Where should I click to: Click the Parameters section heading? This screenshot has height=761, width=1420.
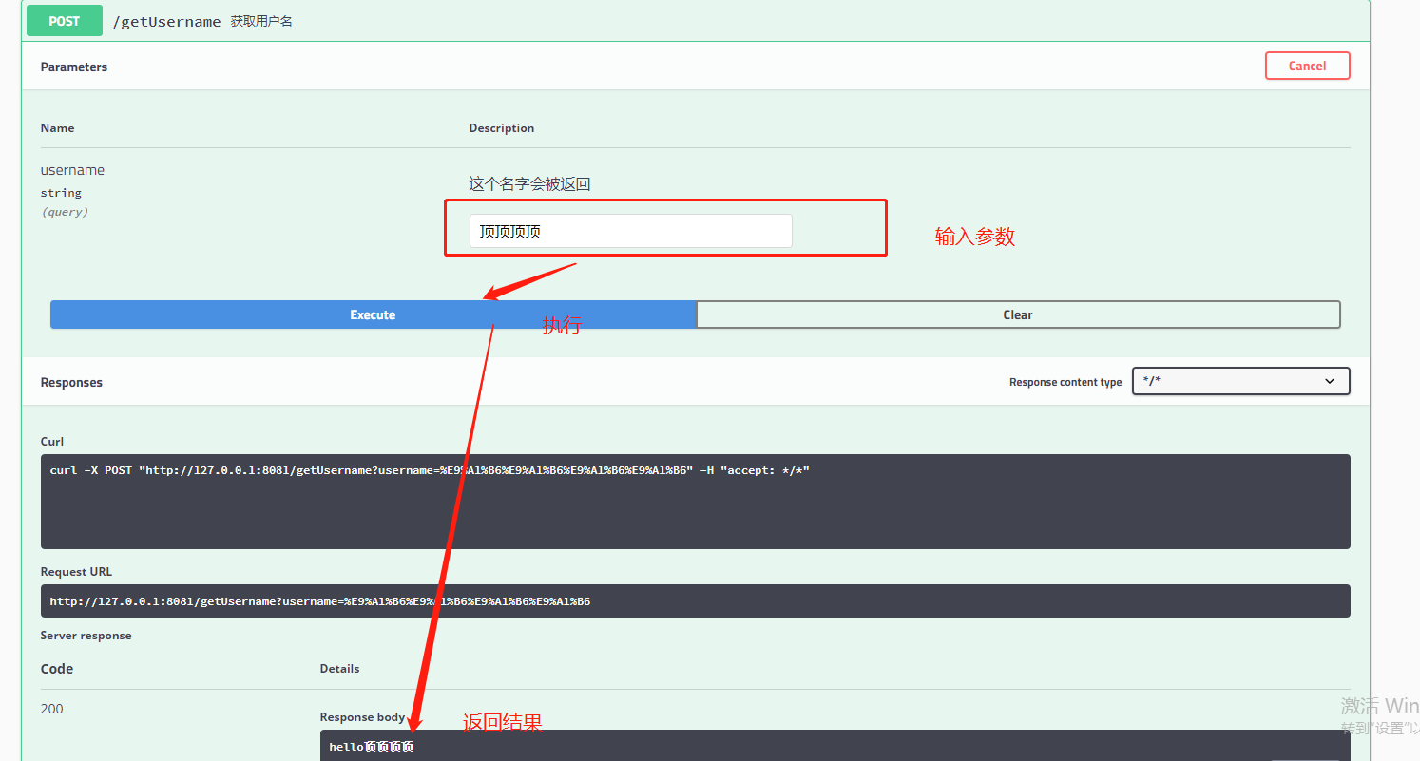coord(74,67)
